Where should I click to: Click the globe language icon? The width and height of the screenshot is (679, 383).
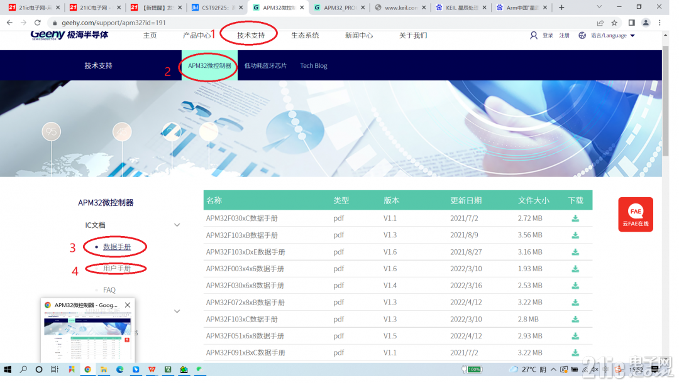point(582,35)
